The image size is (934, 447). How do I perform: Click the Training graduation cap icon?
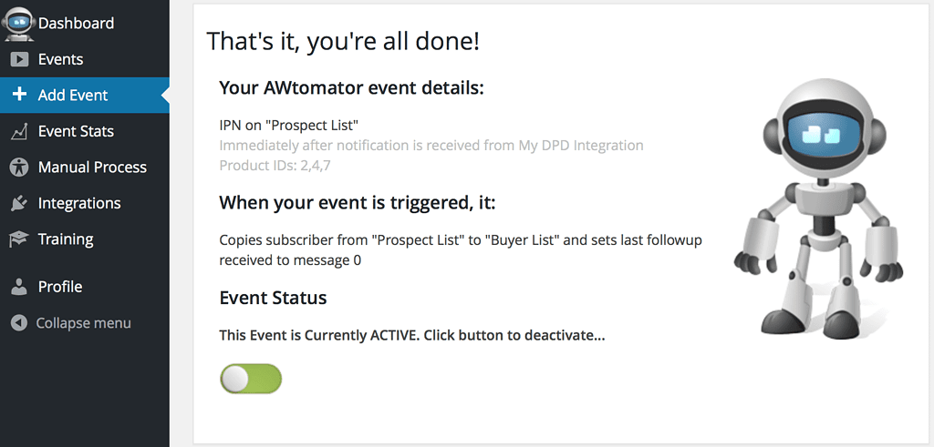point(19,239)
